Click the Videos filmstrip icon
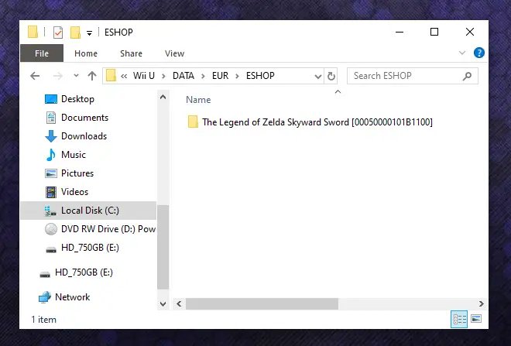The height and width of the screenshot is (346, 511). (x=51, y=192)
